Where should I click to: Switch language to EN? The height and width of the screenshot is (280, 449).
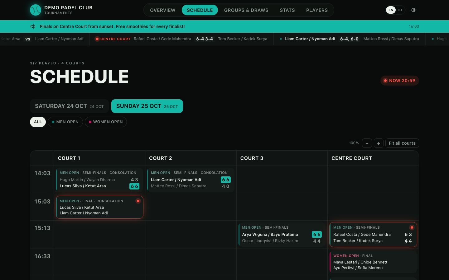coord(391,10)
